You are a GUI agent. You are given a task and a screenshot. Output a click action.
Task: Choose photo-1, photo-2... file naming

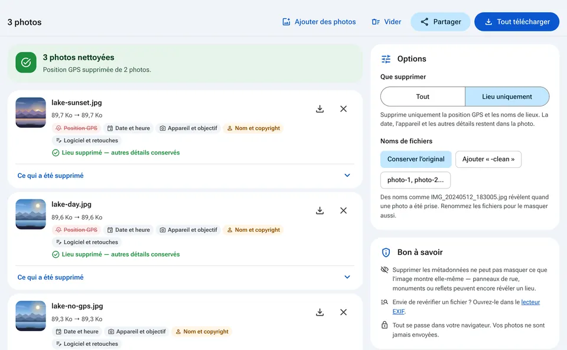coord(415,180)
